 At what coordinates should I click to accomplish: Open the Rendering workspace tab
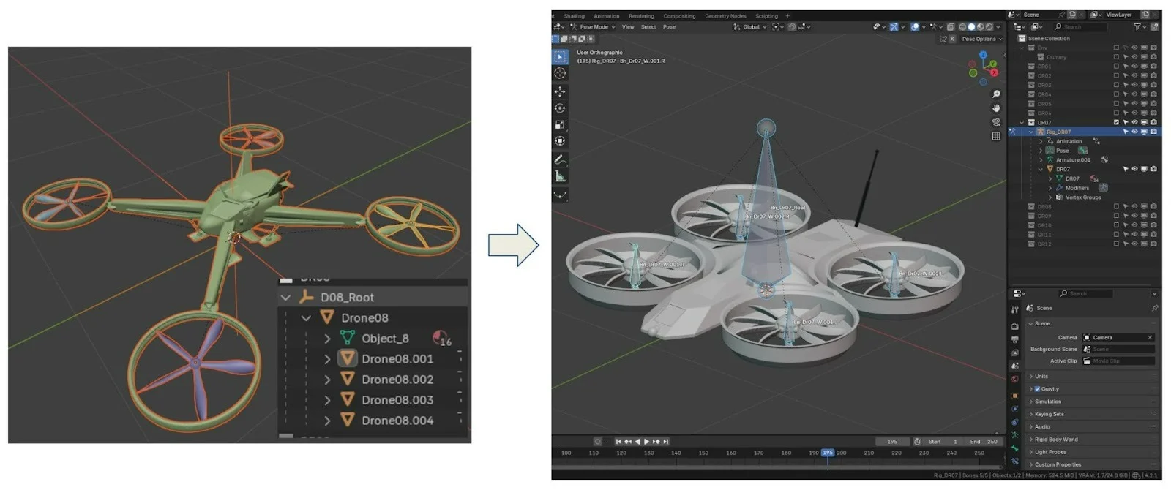click(x=641, y=16)
